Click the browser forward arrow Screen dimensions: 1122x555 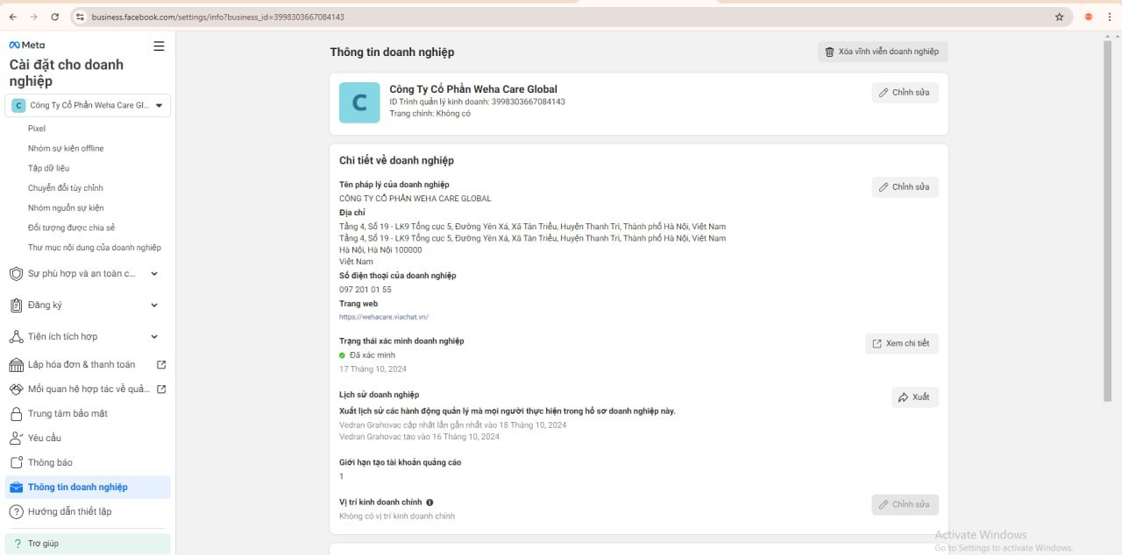click(x=34, y=17)
